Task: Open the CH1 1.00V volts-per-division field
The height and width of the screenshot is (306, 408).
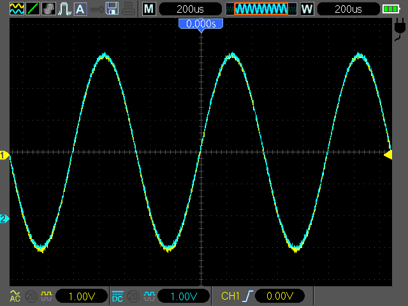Action: [82, 296]
